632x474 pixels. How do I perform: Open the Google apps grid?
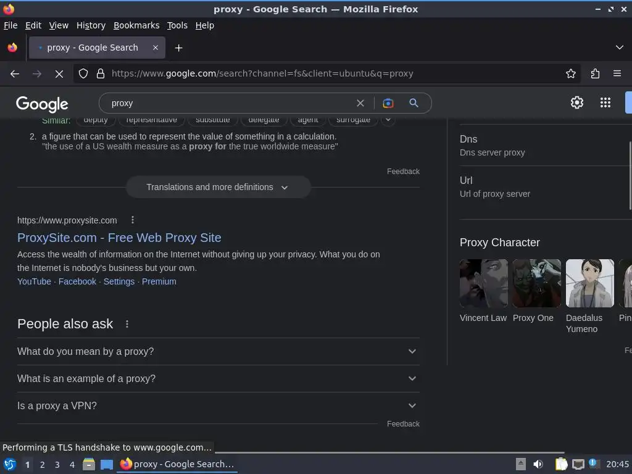(605, 102)
